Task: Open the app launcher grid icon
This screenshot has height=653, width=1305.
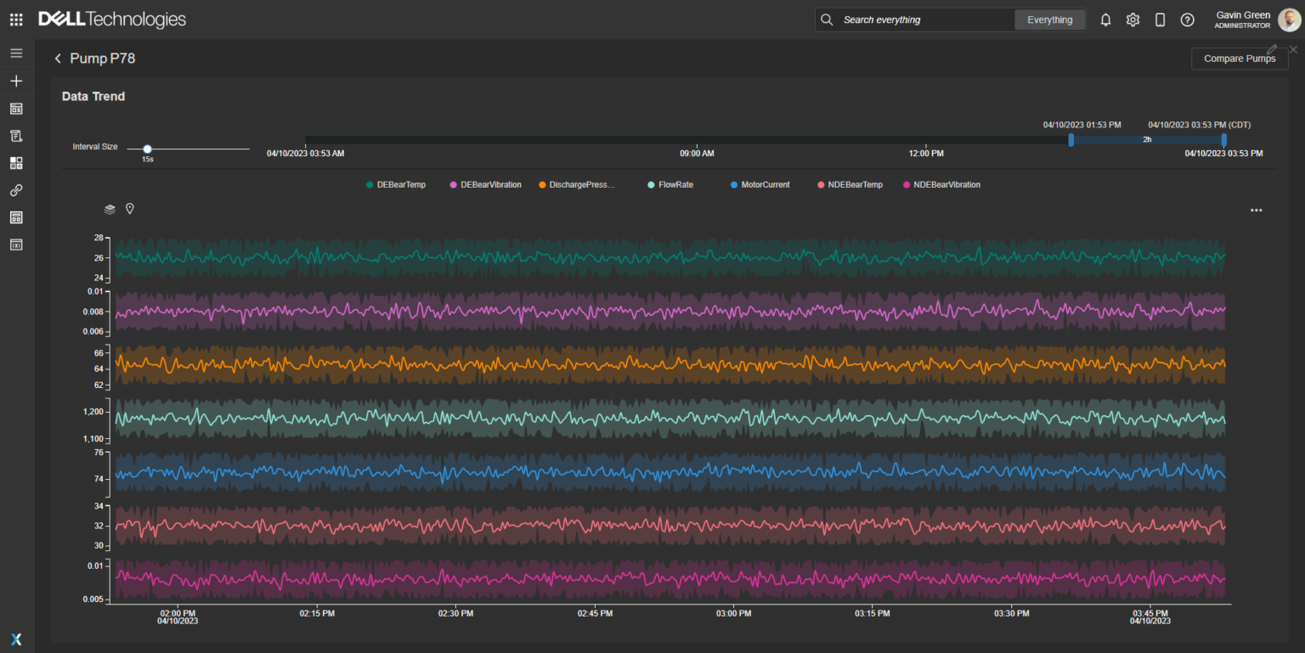Action: coord(16,20)
